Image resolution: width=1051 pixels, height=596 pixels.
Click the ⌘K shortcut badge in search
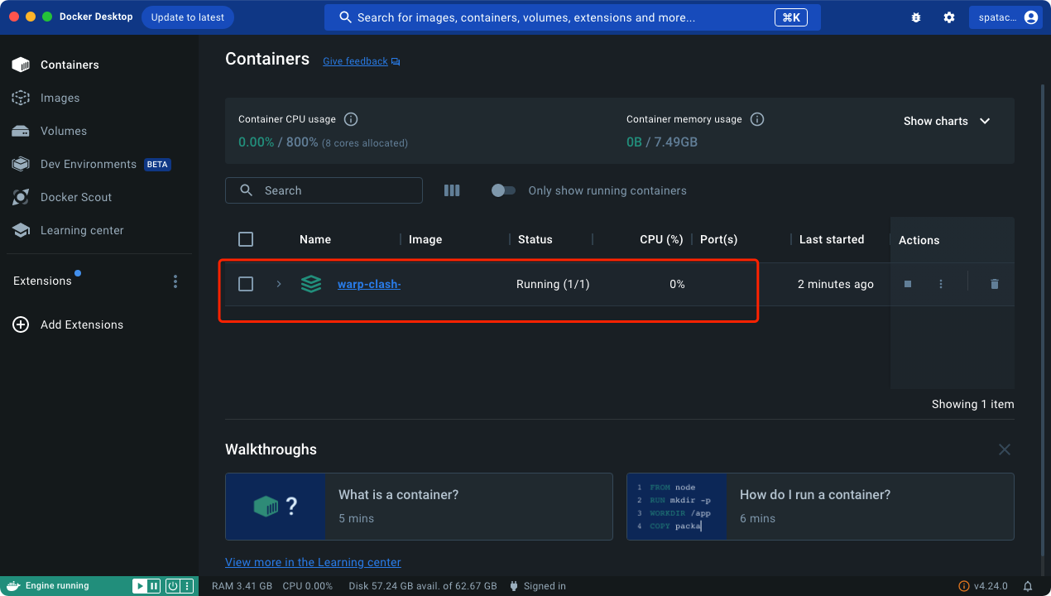tap(791, 17)
